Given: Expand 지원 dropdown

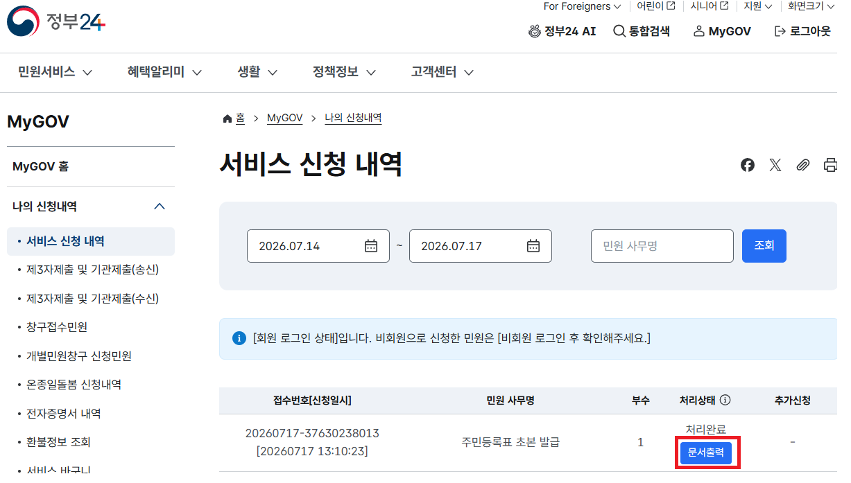Looking at the screenshot, I should coord(758,6).
